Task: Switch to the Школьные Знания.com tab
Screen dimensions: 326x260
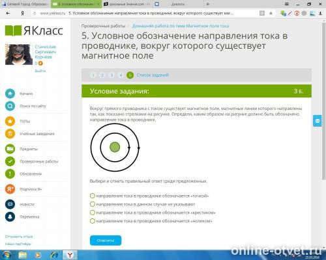Action: click(127, 4)
